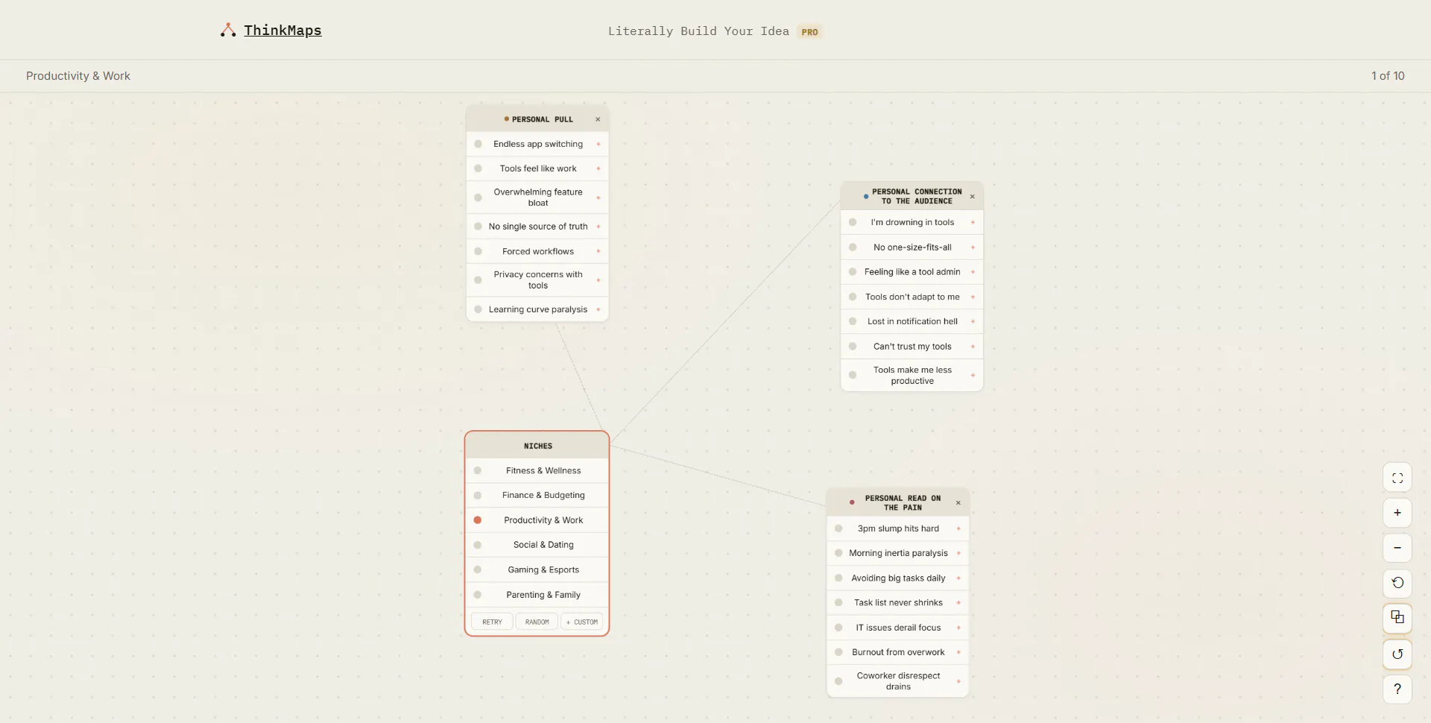Click the Burnout from overwork text

898,652
